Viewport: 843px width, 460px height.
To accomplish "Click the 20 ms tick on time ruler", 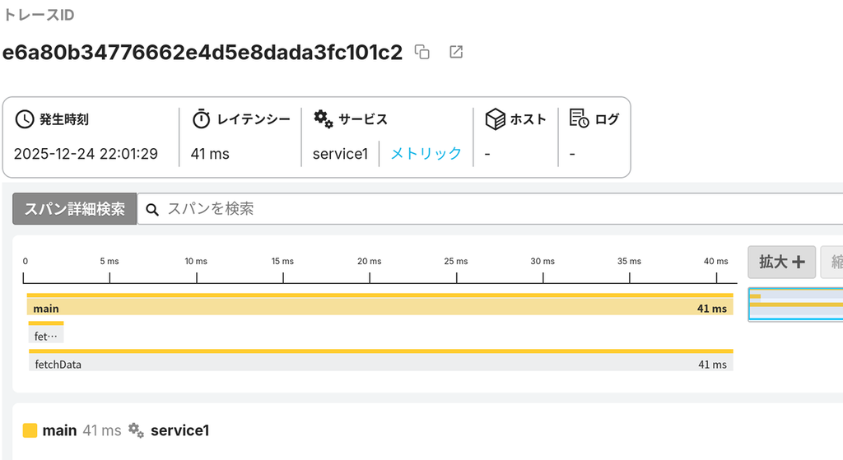I will 370,261.
